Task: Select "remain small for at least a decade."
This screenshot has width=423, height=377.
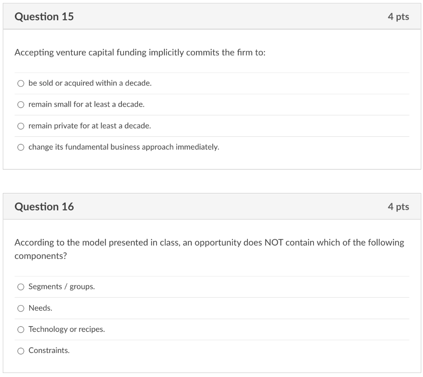Action: [x=21, y=104]
